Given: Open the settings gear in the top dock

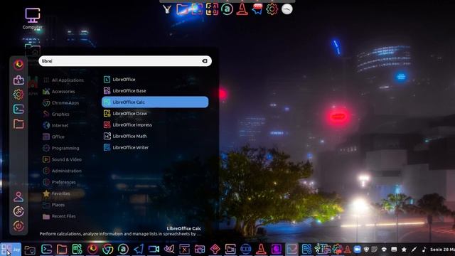Looking at the screenshot, I should [x=272, y=9].
